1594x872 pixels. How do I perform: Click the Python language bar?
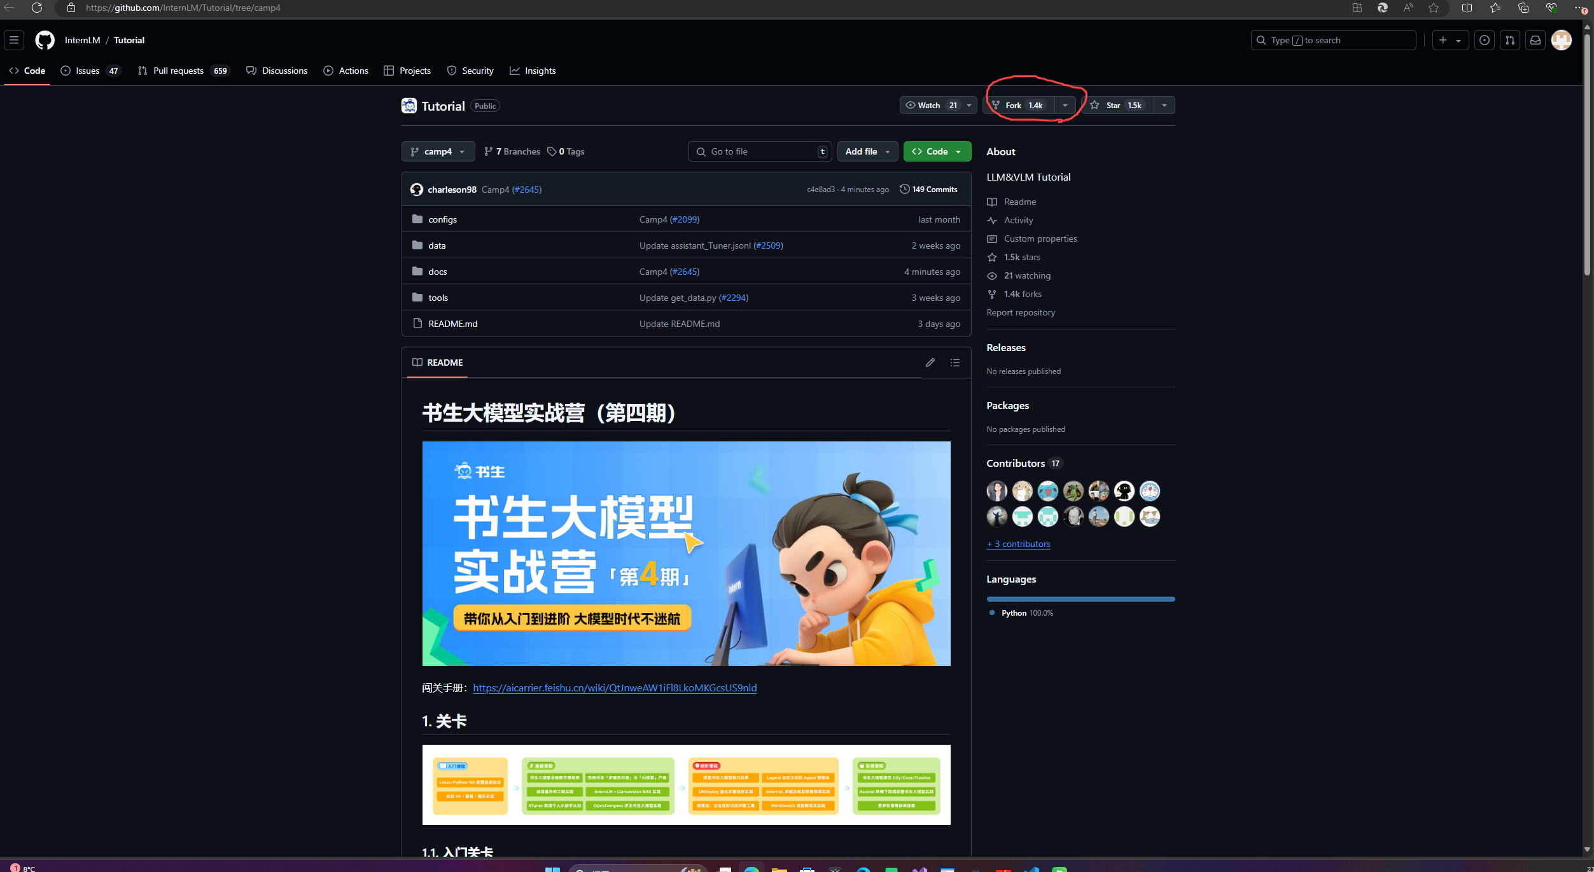click(x=1080, y=599)
